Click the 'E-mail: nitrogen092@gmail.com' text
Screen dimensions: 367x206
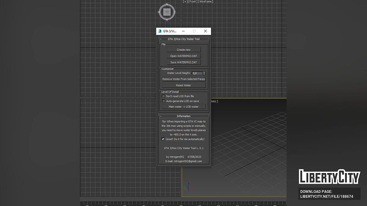coord(183,161)
